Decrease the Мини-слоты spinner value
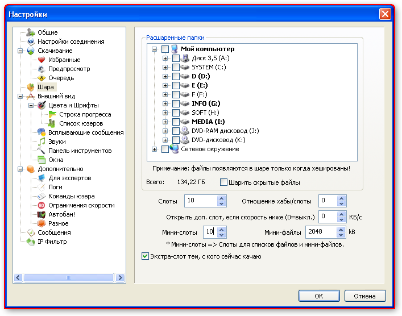402x316 pixels. 222,235
